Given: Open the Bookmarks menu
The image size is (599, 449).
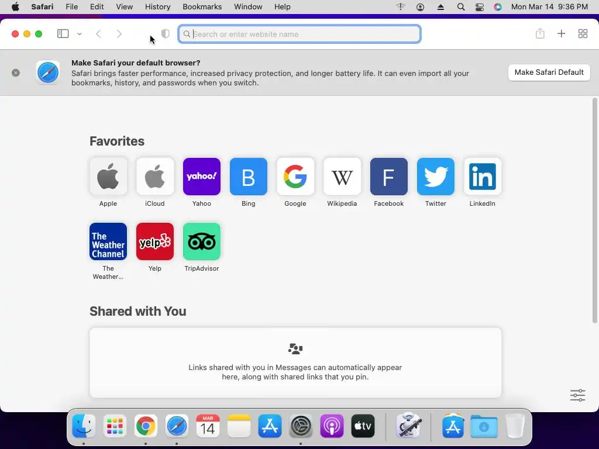Looking at the screenshot, I should [x=202, y=6].
